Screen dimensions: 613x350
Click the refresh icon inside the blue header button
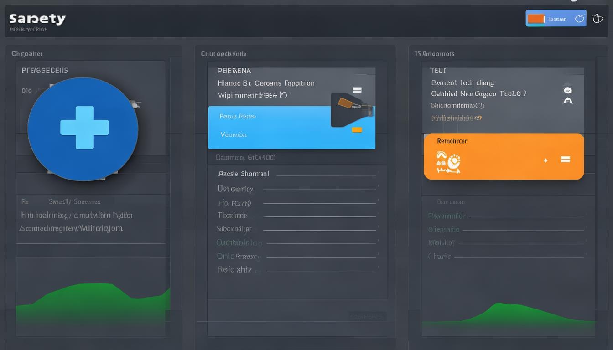(580, 19)
